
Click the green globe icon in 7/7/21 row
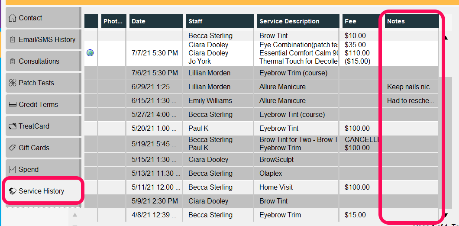click(x=90, y=53)
